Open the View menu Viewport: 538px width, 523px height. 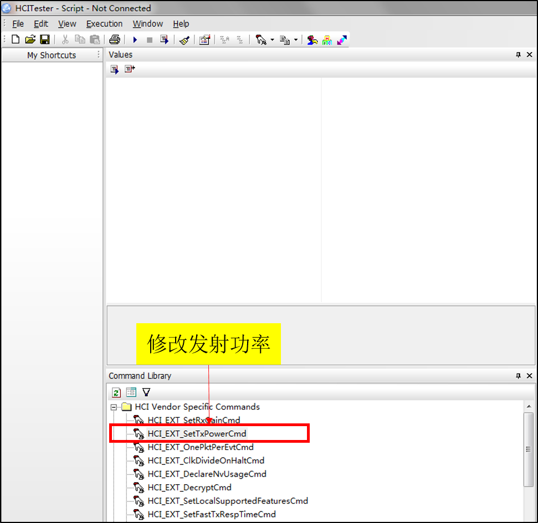click(x=67, y=24)
